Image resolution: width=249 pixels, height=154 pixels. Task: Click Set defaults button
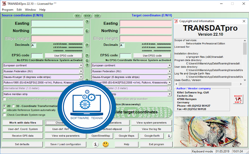[22, 144]
